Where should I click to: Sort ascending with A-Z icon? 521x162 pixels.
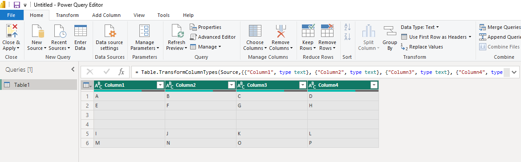pyautogui.click(x=347, y=27)
